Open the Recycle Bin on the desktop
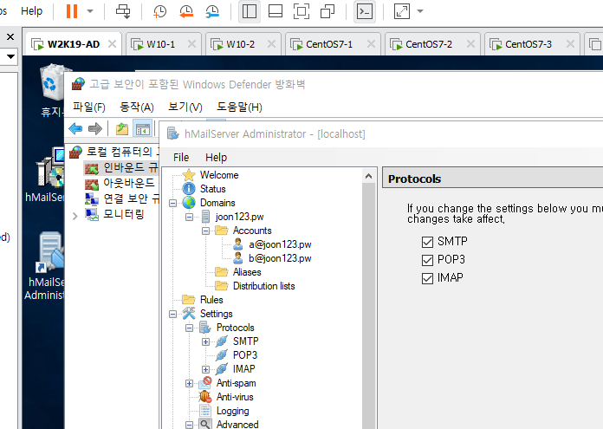 [52, 91]
